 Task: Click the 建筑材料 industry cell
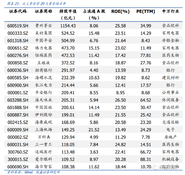pyautogui.click(x=170, y=78)
